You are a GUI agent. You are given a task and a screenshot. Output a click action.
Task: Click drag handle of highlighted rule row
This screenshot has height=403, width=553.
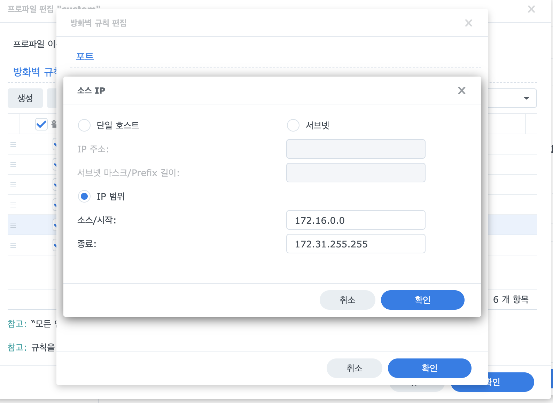[x=13, y=225]
